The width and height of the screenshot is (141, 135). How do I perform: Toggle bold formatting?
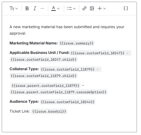(27, 8)
